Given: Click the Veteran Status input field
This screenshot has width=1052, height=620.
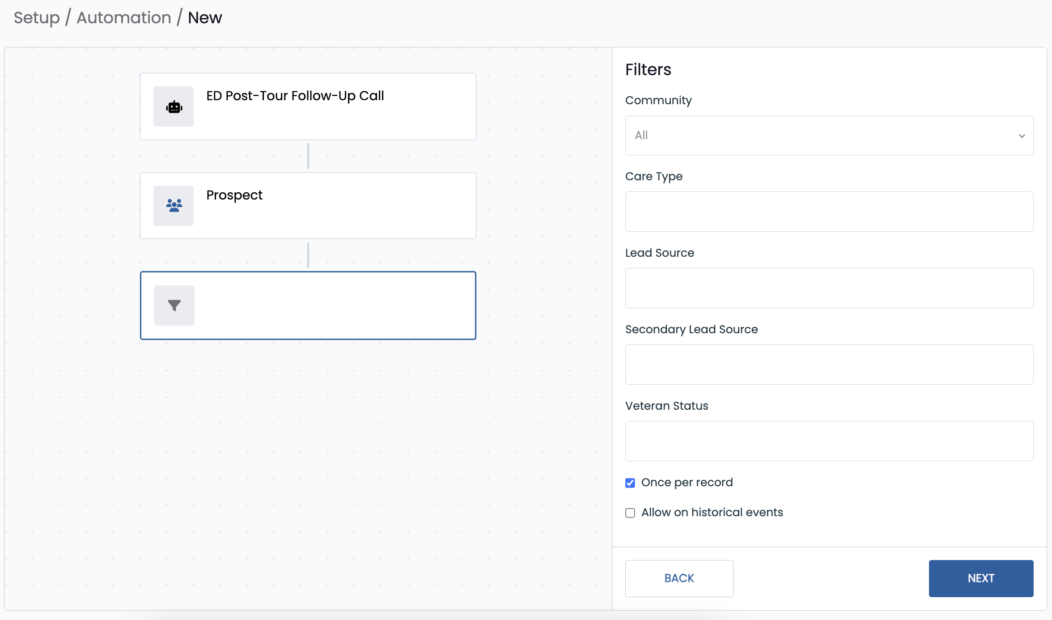Looking at the screenshot, I should point(829,441).
